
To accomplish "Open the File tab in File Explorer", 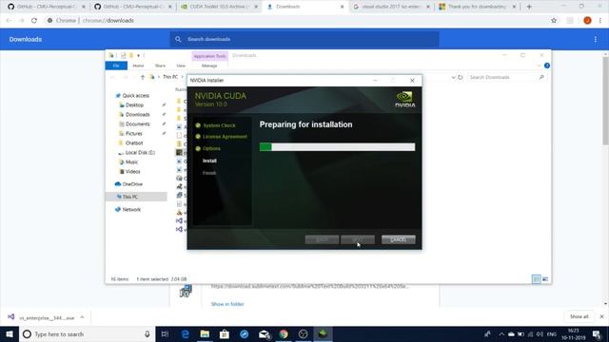I will [116, 66].
